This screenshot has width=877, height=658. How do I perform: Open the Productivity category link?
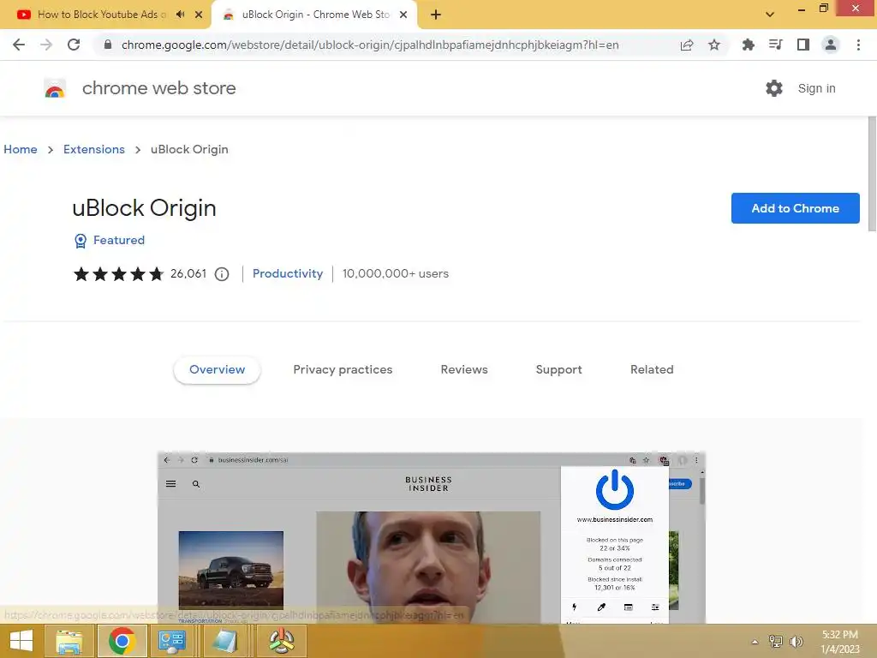pos(288,273)
